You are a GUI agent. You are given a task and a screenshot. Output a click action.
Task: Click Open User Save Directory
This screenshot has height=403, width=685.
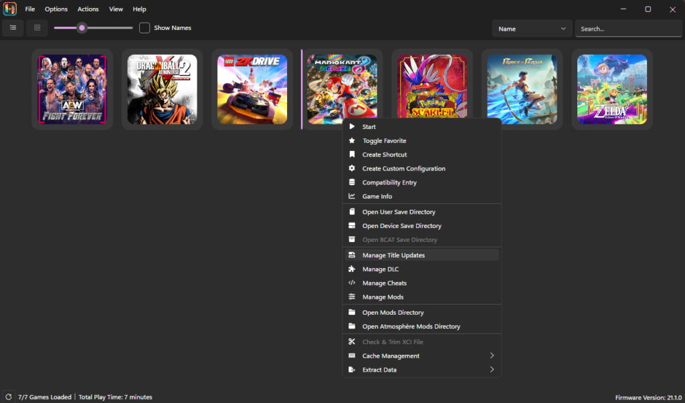point(400,211)
